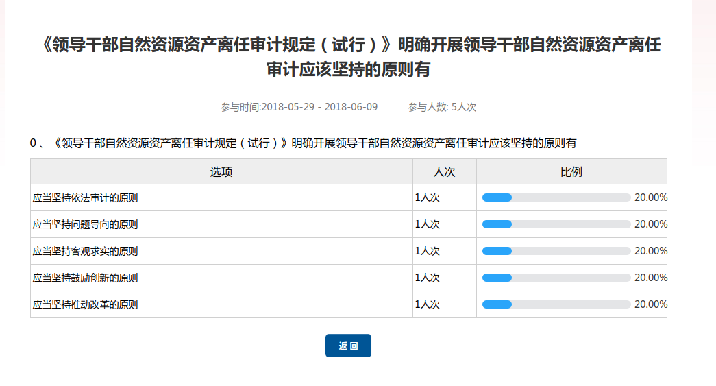Click the progress bar for 问题导向 option
This screenshot has width=716, height=386.
point(556,224)
